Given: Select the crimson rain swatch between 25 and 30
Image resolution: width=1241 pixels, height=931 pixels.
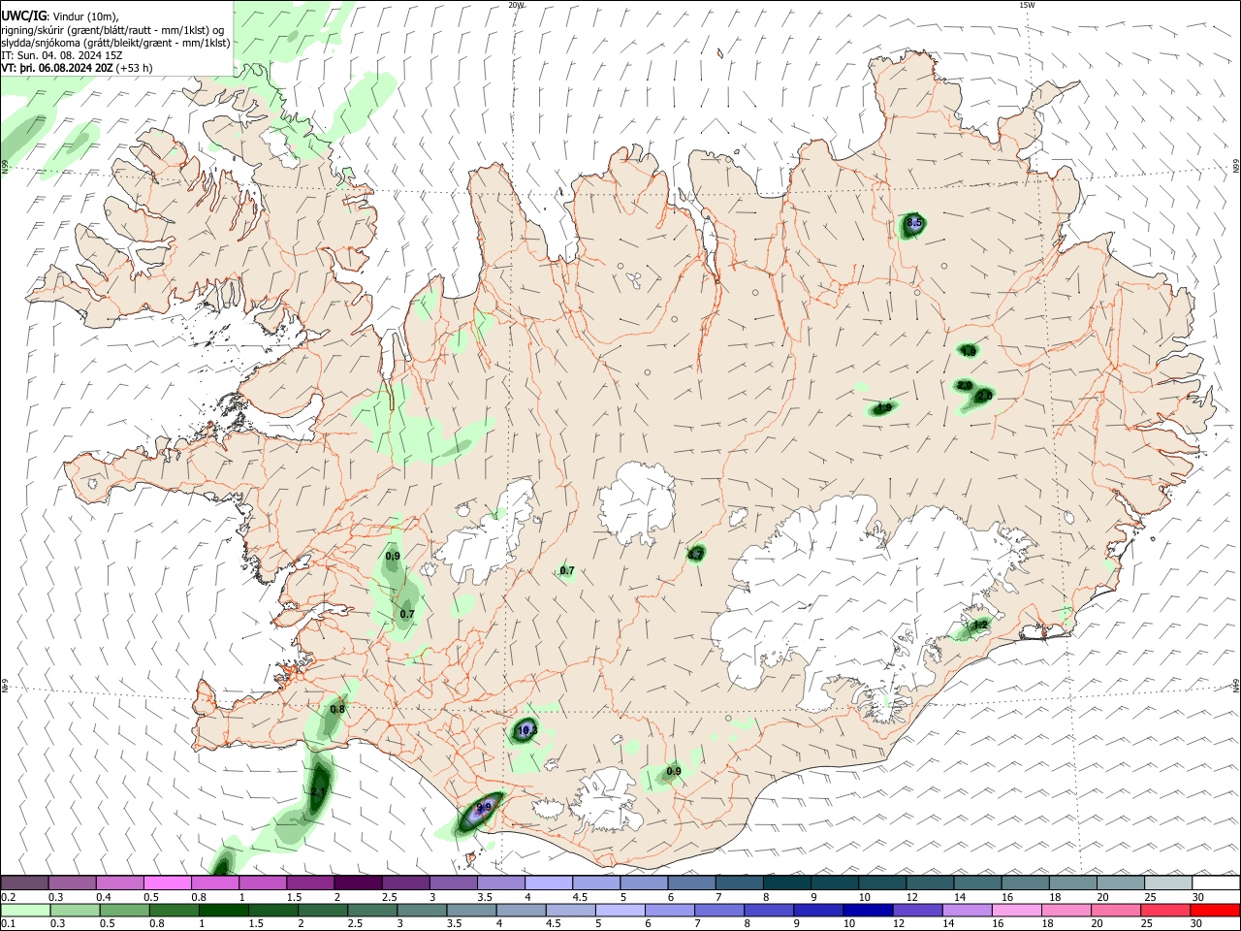Looking at the screenshot, I should coord(1166,910).
